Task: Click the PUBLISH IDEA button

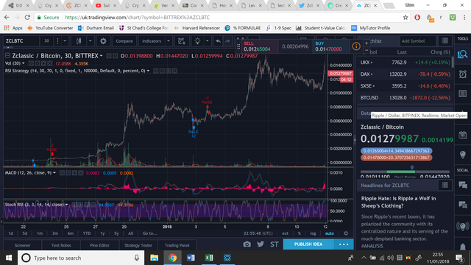Action: tap(308, 244)
